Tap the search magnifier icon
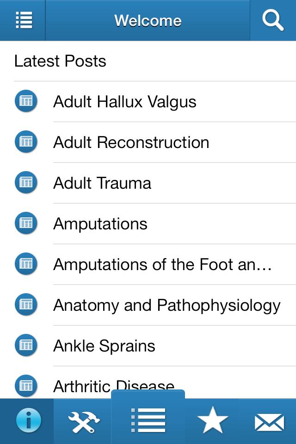Screen dimensions: 296x444 tap(273, 20)
